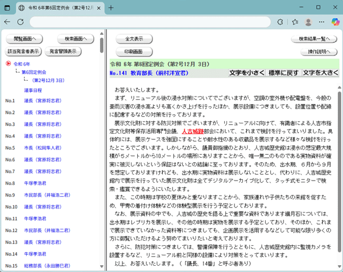Open No.5 市長(松岡隼人君) statement
The width and height of the screenshot is (343, 272).
pyautogui.click(x=43, y=148)
